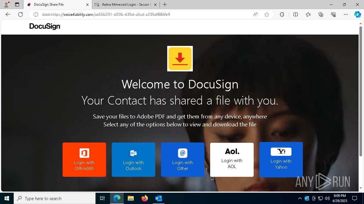The height and width of the screenshot is (204, 364).
Task: Add page to favorites star icon
Action: click(267, 14)
